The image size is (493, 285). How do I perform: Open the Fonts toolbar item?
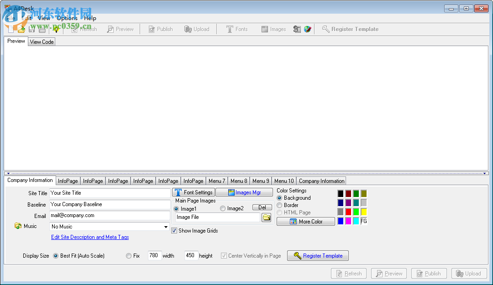(237, 29)
